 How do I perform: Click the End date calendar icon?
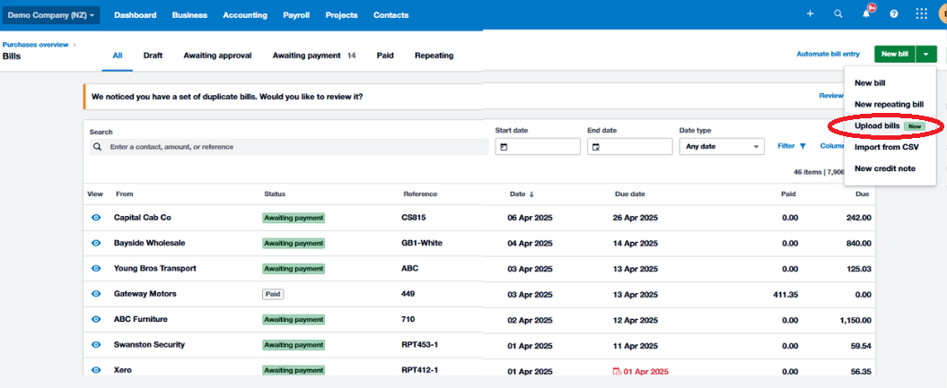596,147
